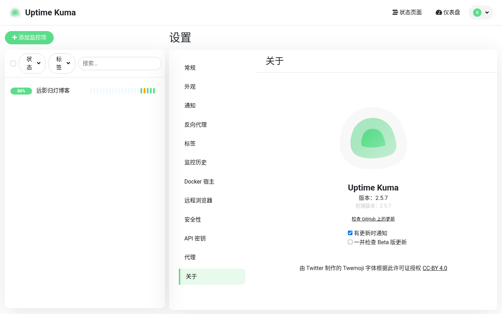The width and height of the screenshot is (502, 314).
Task: Open the 安全性 settings section
Action: click(x=212, y=219)
